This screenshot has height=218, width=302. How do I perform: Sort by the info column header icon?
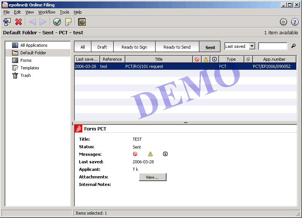click(x=214, y=59)
